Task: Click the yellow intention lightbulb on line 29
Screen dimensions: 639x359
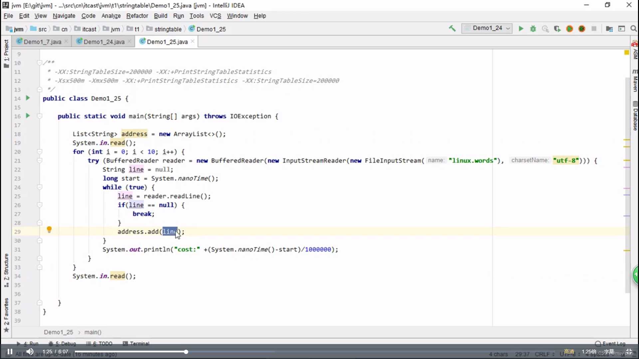Action: [49, 229]
